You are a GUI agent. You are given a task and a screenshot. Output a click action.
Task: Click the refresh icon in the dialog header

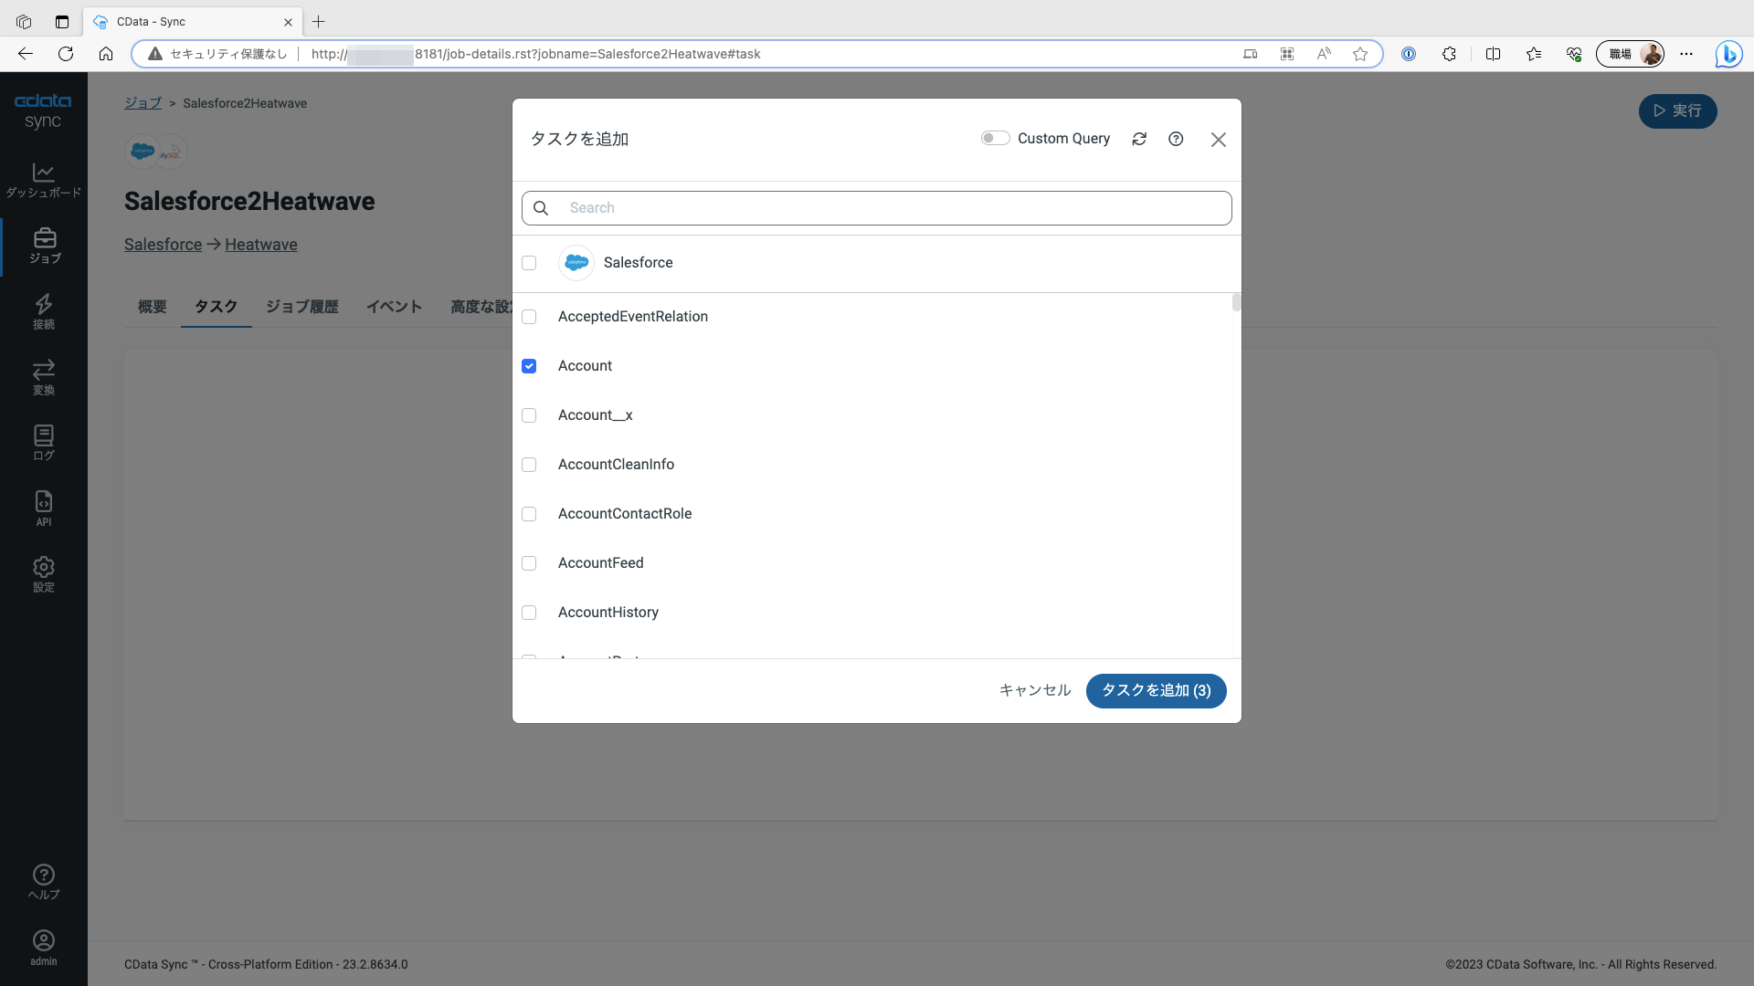tap(1139, 139)
